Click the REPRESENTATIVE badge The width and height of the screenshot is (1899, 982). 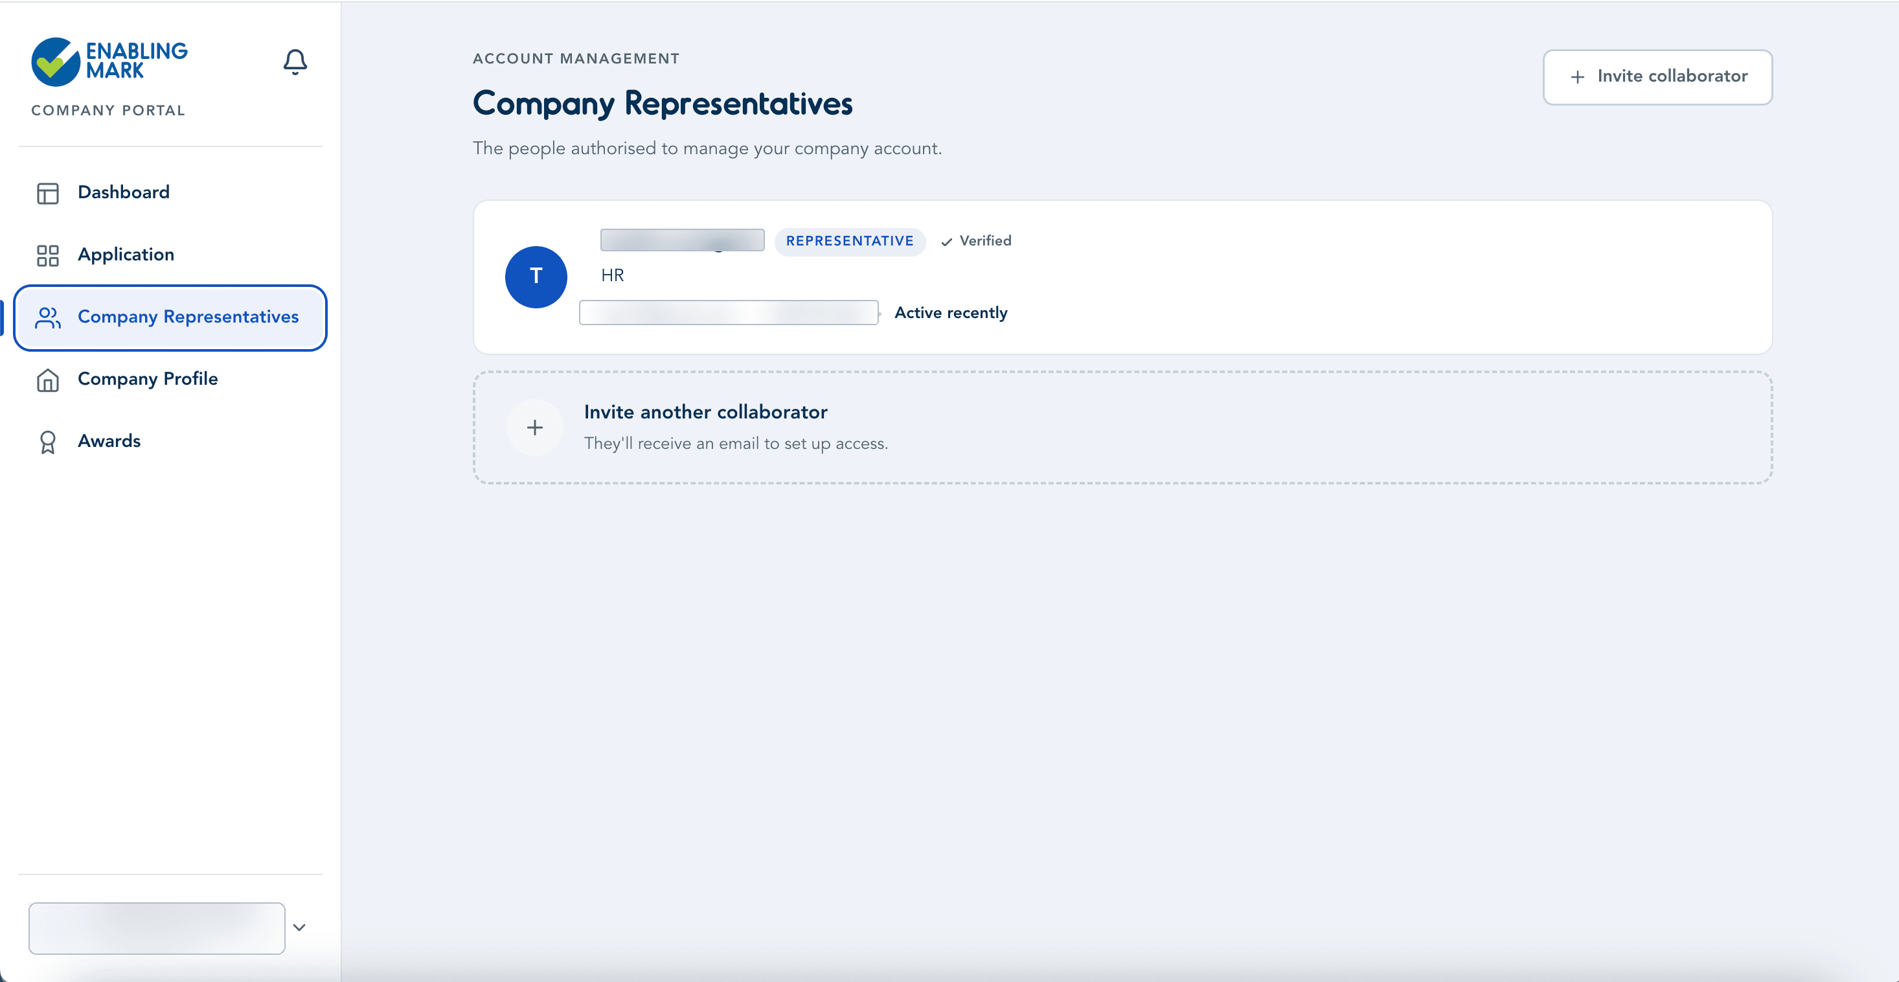[850, 241]
